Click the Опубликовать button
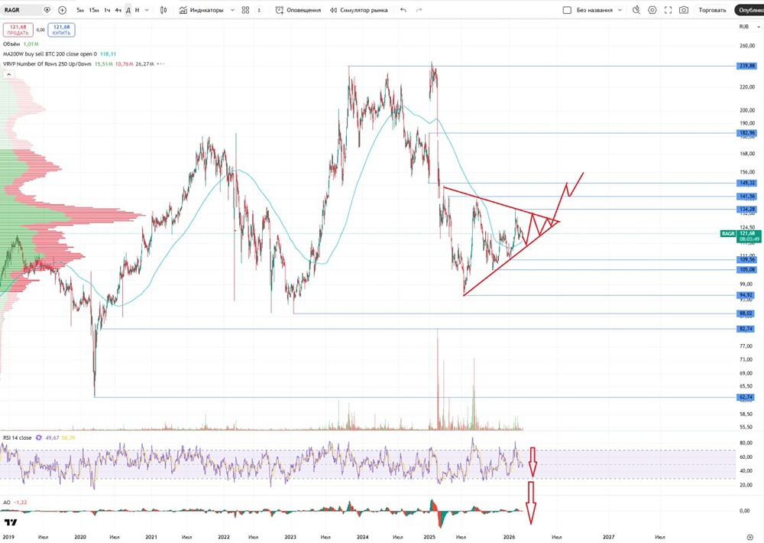 point(749,10)
